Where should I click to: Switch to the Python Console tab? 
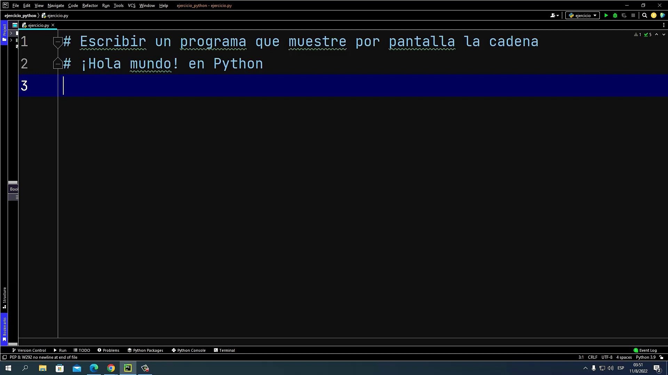click(x=189, y=350)
